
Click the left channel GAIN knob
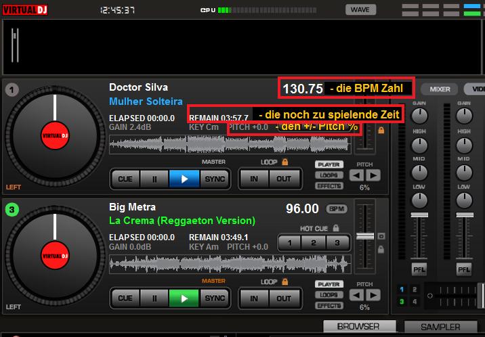[x=419, y=116]
